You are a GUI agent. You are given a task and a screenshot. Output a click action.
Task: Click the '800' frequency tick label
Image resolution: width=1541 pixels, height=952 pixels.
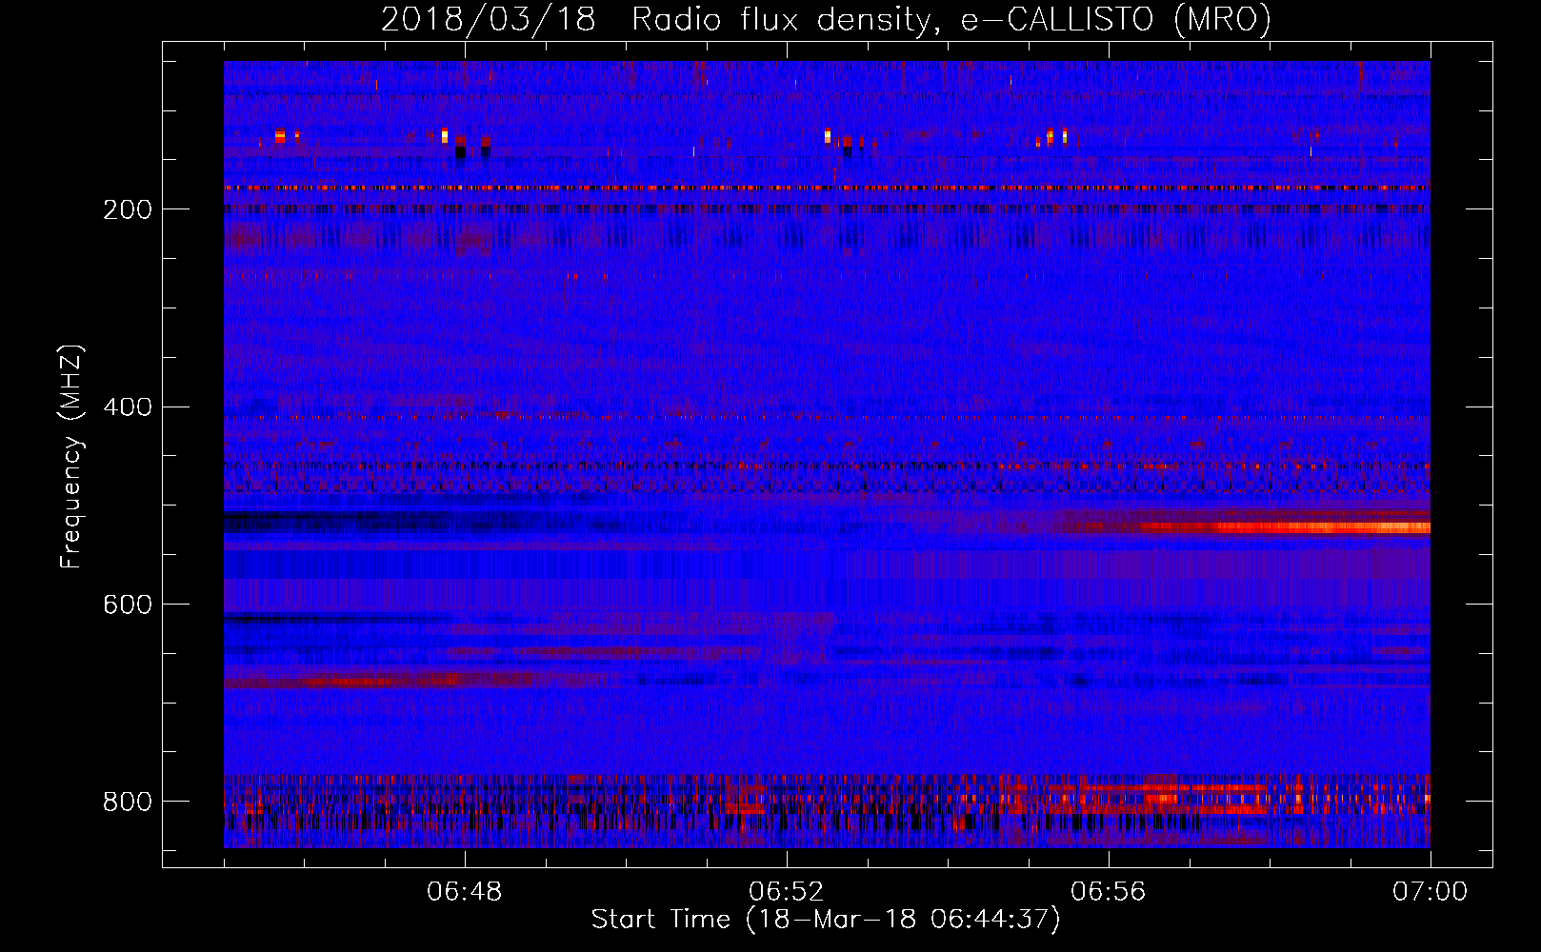pyautogui.click(x=127, y=802)
